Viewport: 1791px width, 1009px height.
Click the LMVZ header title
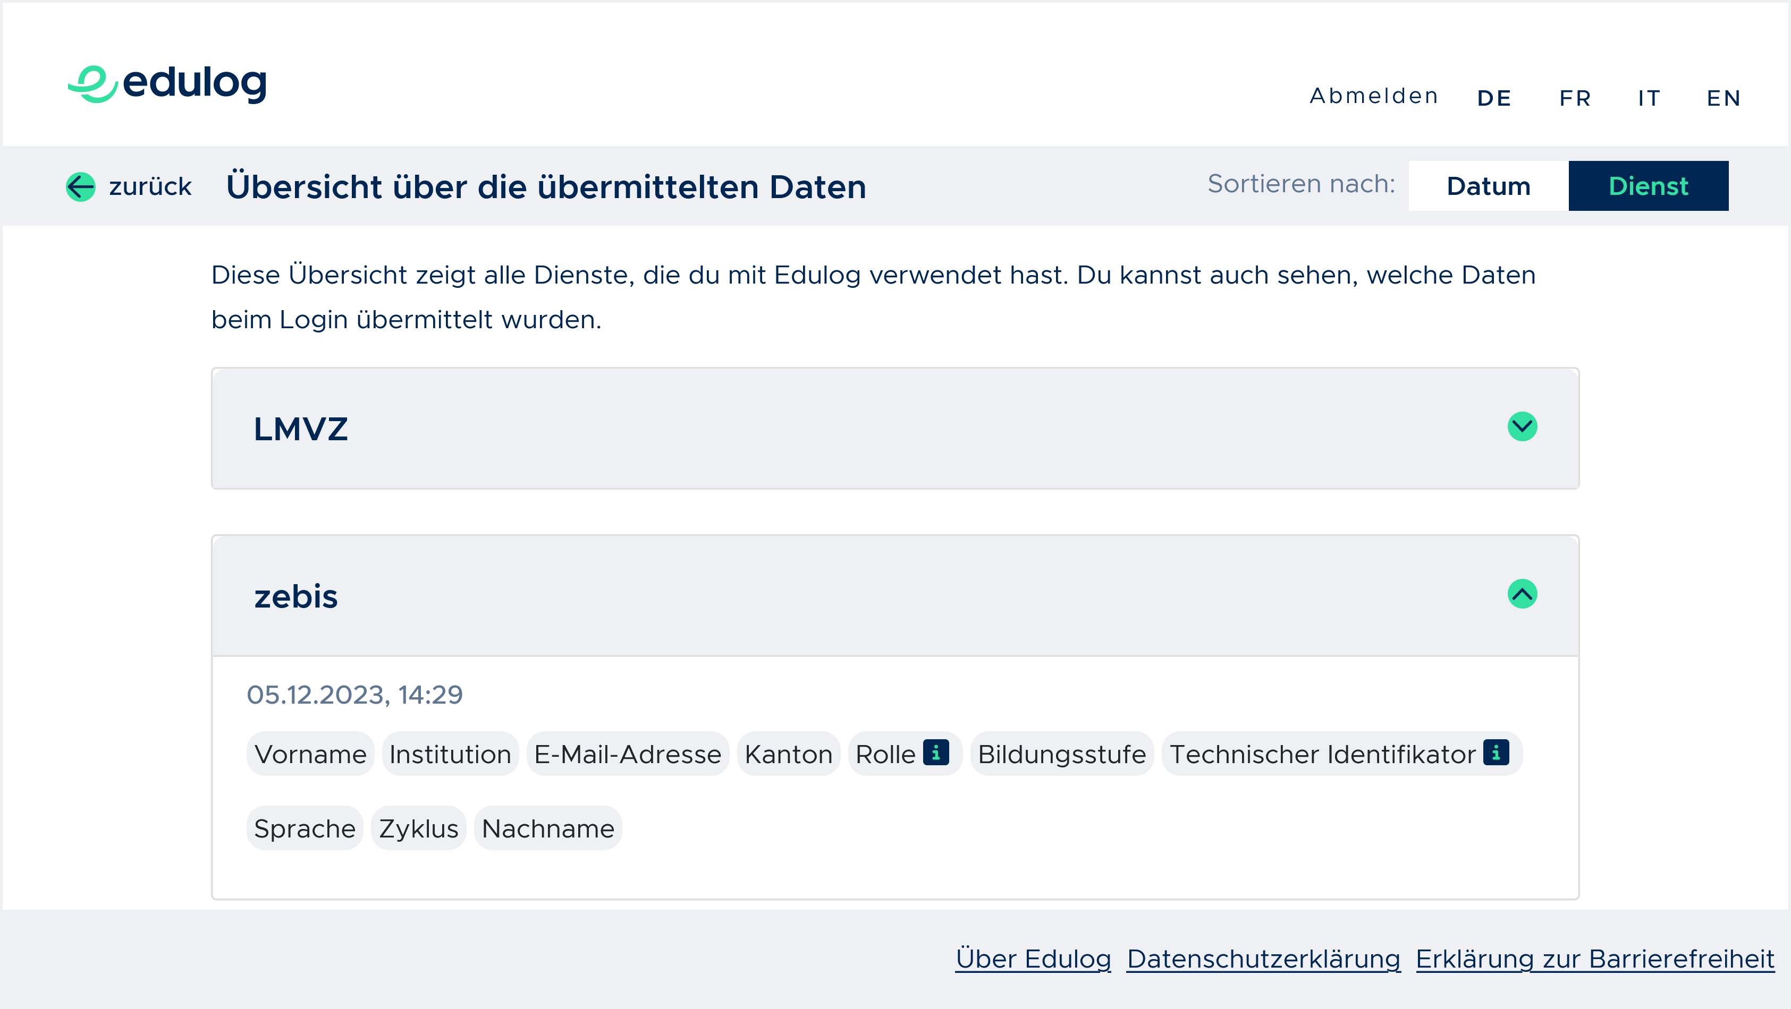click(x=300, y=429)
